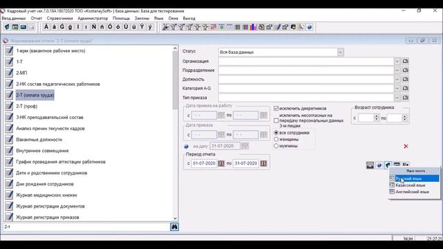
Task: Click the printer icon near the language popup
Action: [370, 165]
